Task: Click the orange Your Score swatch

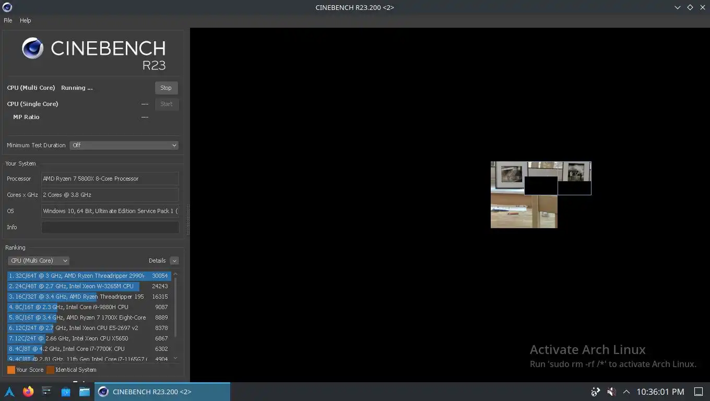Action: coord(11,370)
